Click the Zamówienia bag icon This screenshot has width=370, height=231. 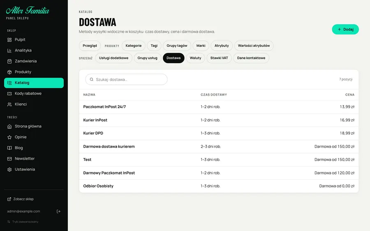9,61
